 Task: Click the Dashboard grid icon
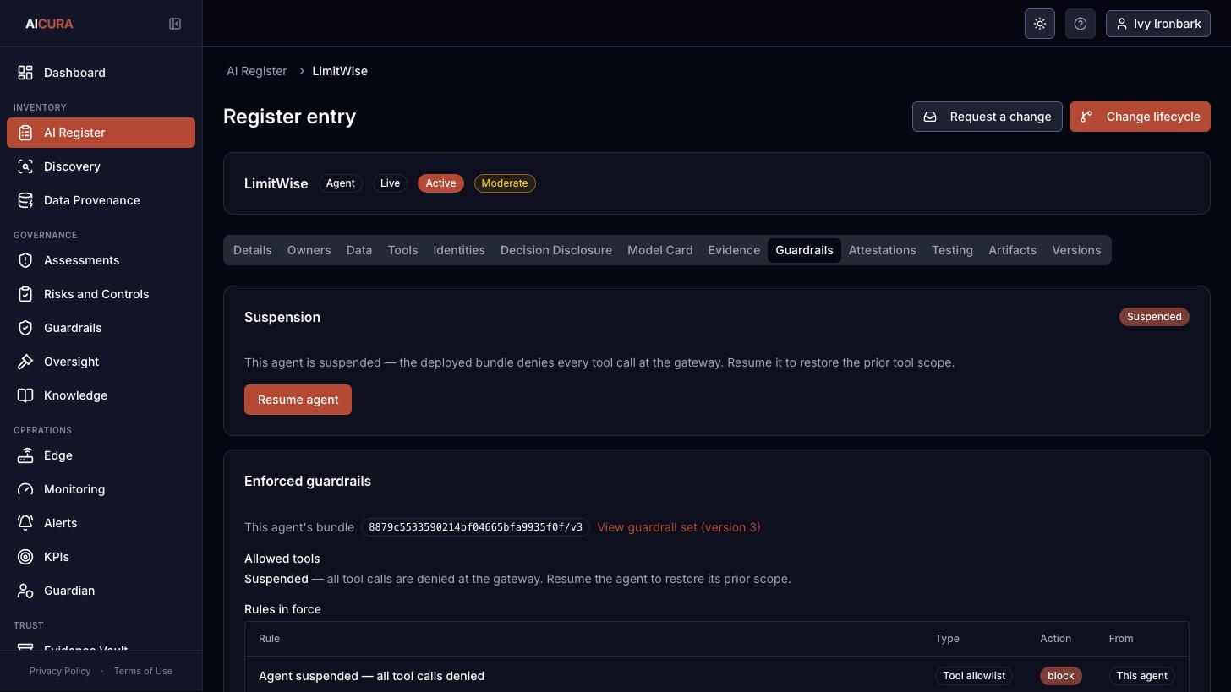coord(25,73)
